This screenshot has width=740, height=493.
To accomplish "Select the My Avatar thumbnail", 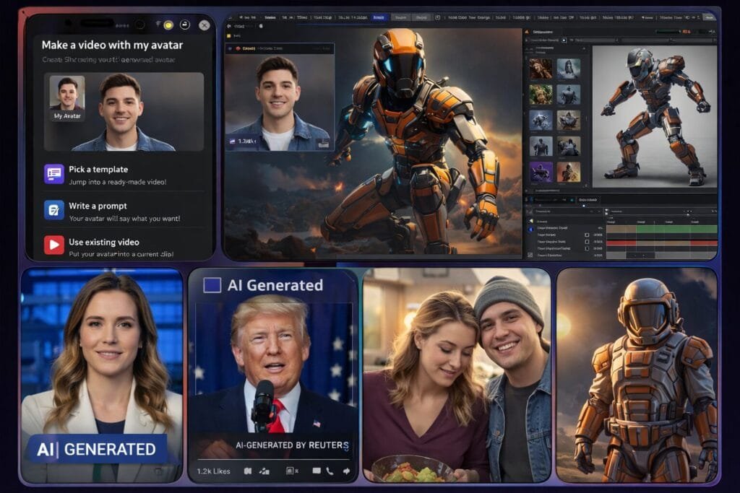I will 67,98.
